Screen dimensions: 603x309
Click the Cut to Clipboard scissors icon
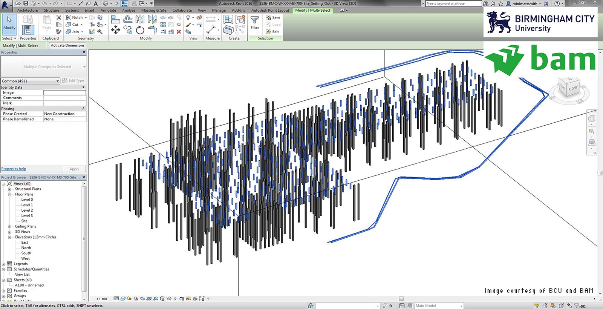coord(58,17)
